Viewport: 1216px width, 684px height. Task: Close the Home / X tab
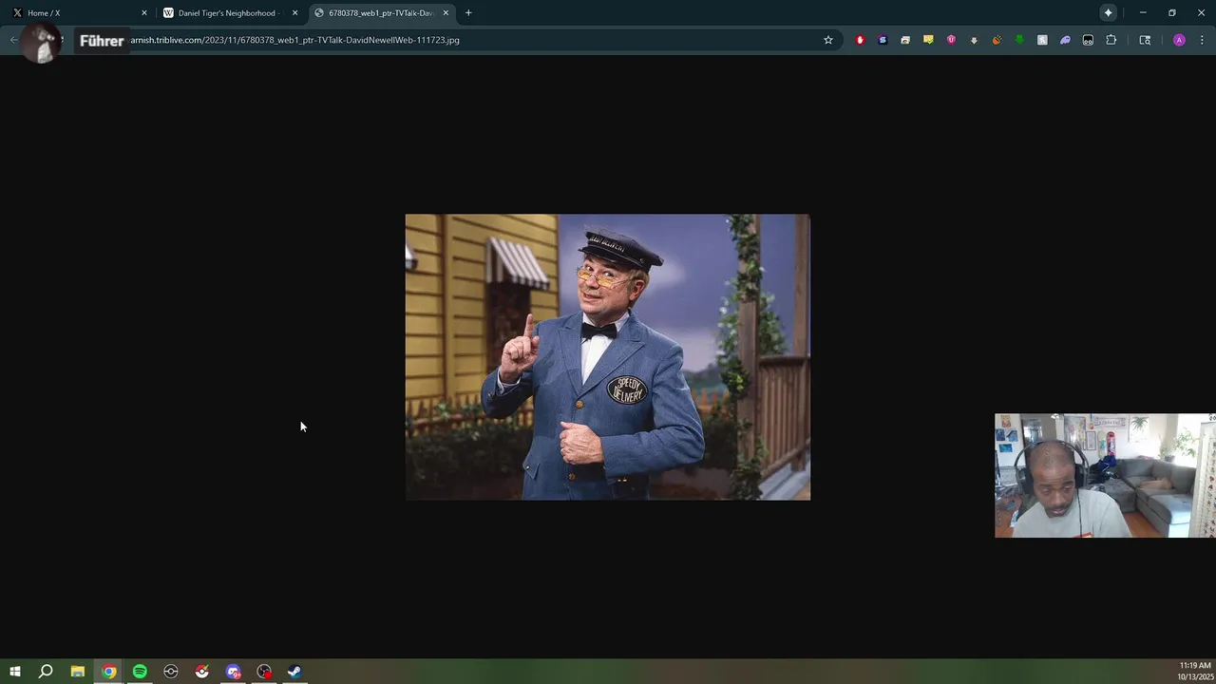[x=144, y=13]
